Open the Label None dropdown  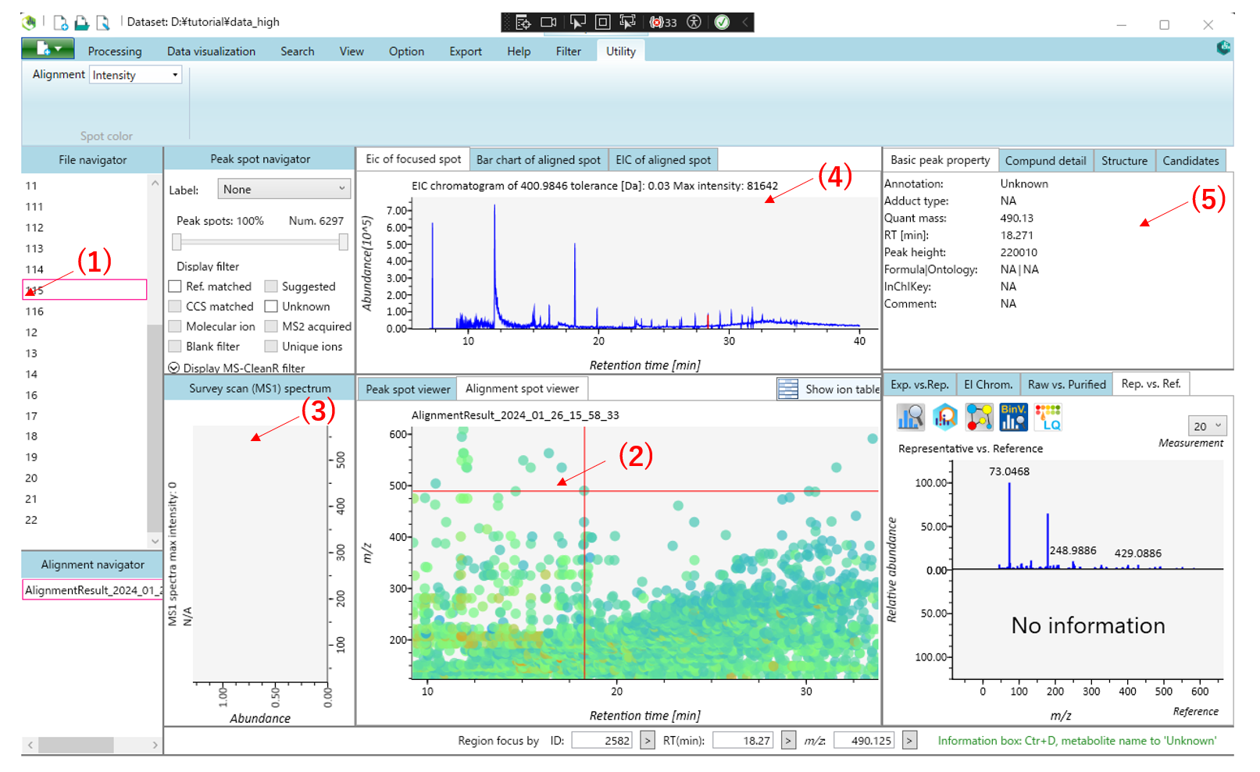[284, 189]
